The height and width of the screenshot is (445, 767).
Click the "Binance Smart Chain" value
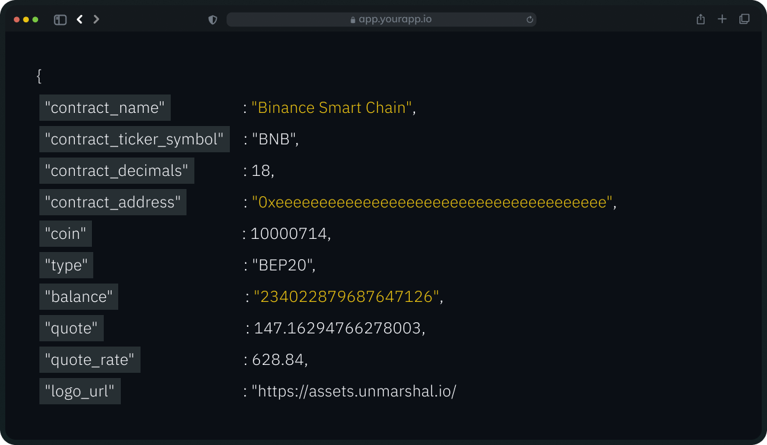pos(332,108)
